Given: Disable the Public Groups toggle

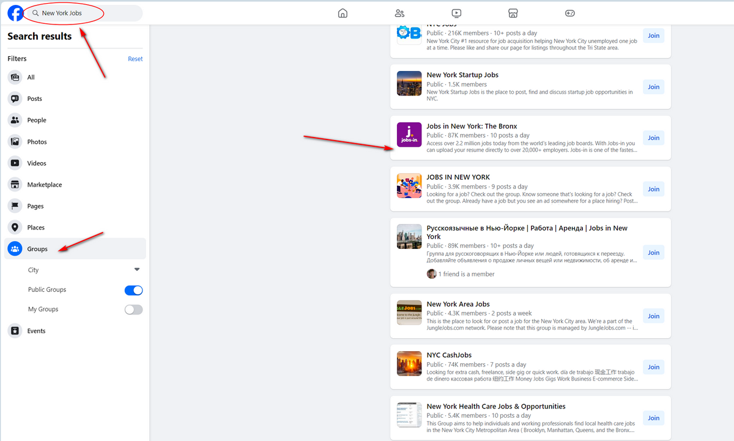Looking at the screenshot, I should pos(133,290).
